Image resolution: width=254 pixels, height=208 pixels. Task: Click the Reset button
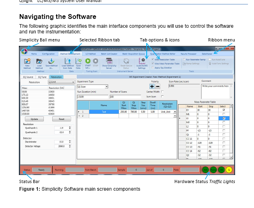click(x=61, y=119)
